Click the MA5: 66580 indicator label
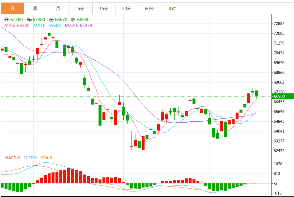This screenshot has width=294, height=197. 17,25
